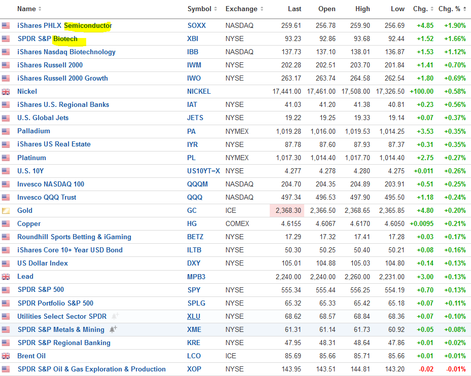Click the XME symbol
This screenshot has width=471, height=376.
tap(194, 329)
